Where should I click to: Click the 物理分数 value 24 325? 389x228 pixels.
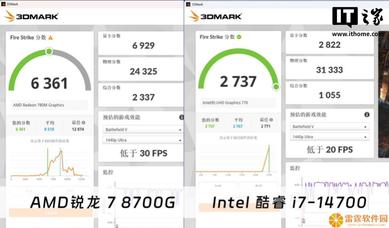(x=143, y=71)
